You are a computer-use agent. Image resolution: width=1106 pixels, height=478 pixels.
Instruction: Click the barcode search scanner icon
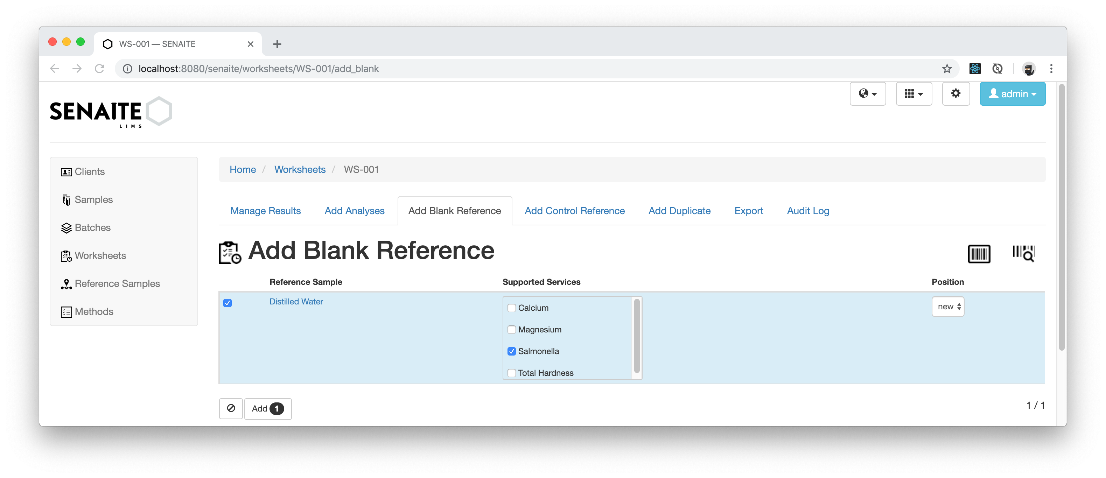(x=1023, y=253)
